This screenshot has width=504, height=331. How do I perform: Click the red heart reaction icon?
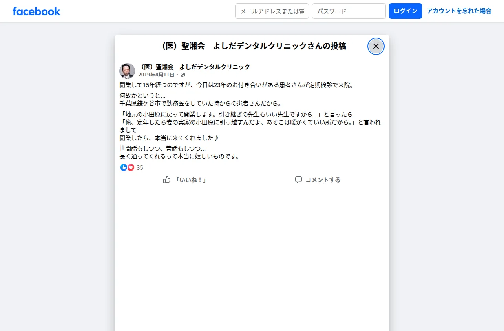tap(131, 167)
